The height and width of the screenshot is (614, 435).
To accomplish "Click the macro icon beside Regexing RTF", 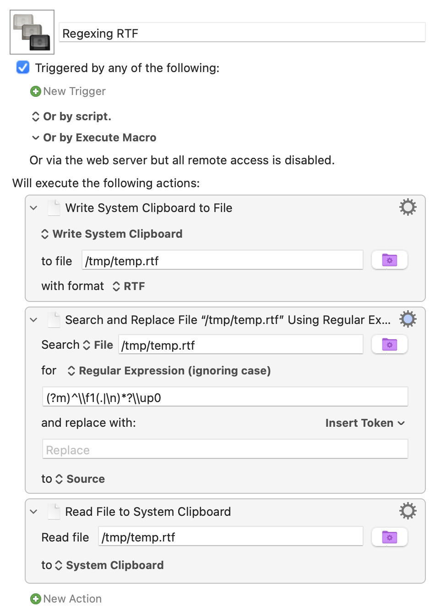I will pos(32,32).
